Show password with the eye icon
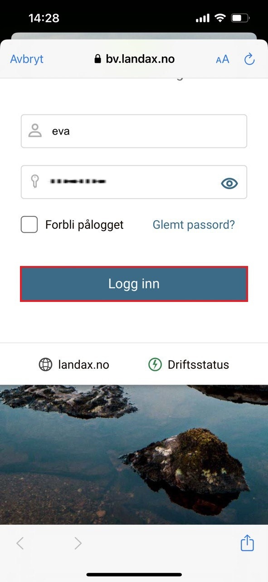The width and height of the screenshot is (268, 582). [x=229, y=183]
